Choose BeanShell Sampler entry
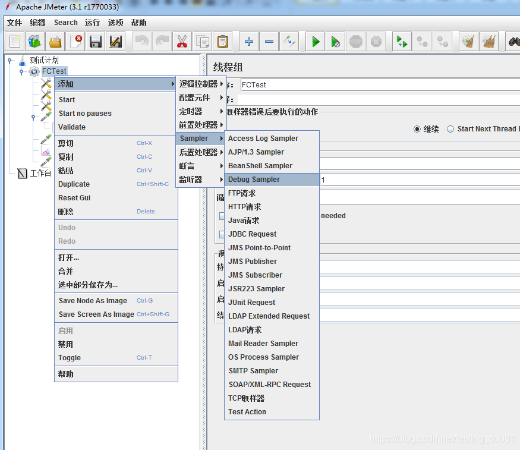The image size is (520, 450). [x=272, y=166]
